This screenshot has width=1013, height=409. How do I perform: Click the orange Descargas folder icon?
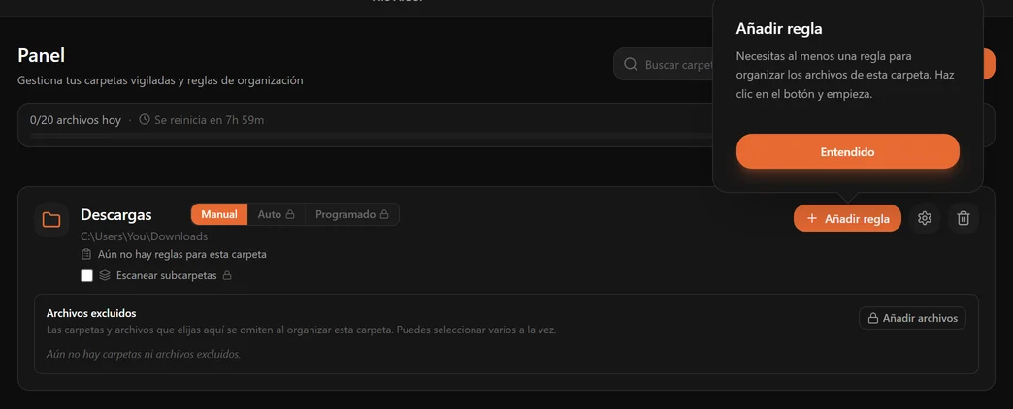pyautogui.click(x=51, y=220)
